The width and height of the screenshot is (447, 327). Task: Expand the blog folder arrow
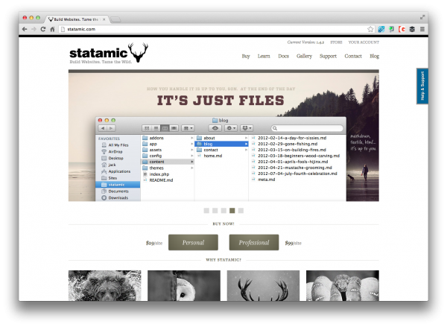(246, 144)
